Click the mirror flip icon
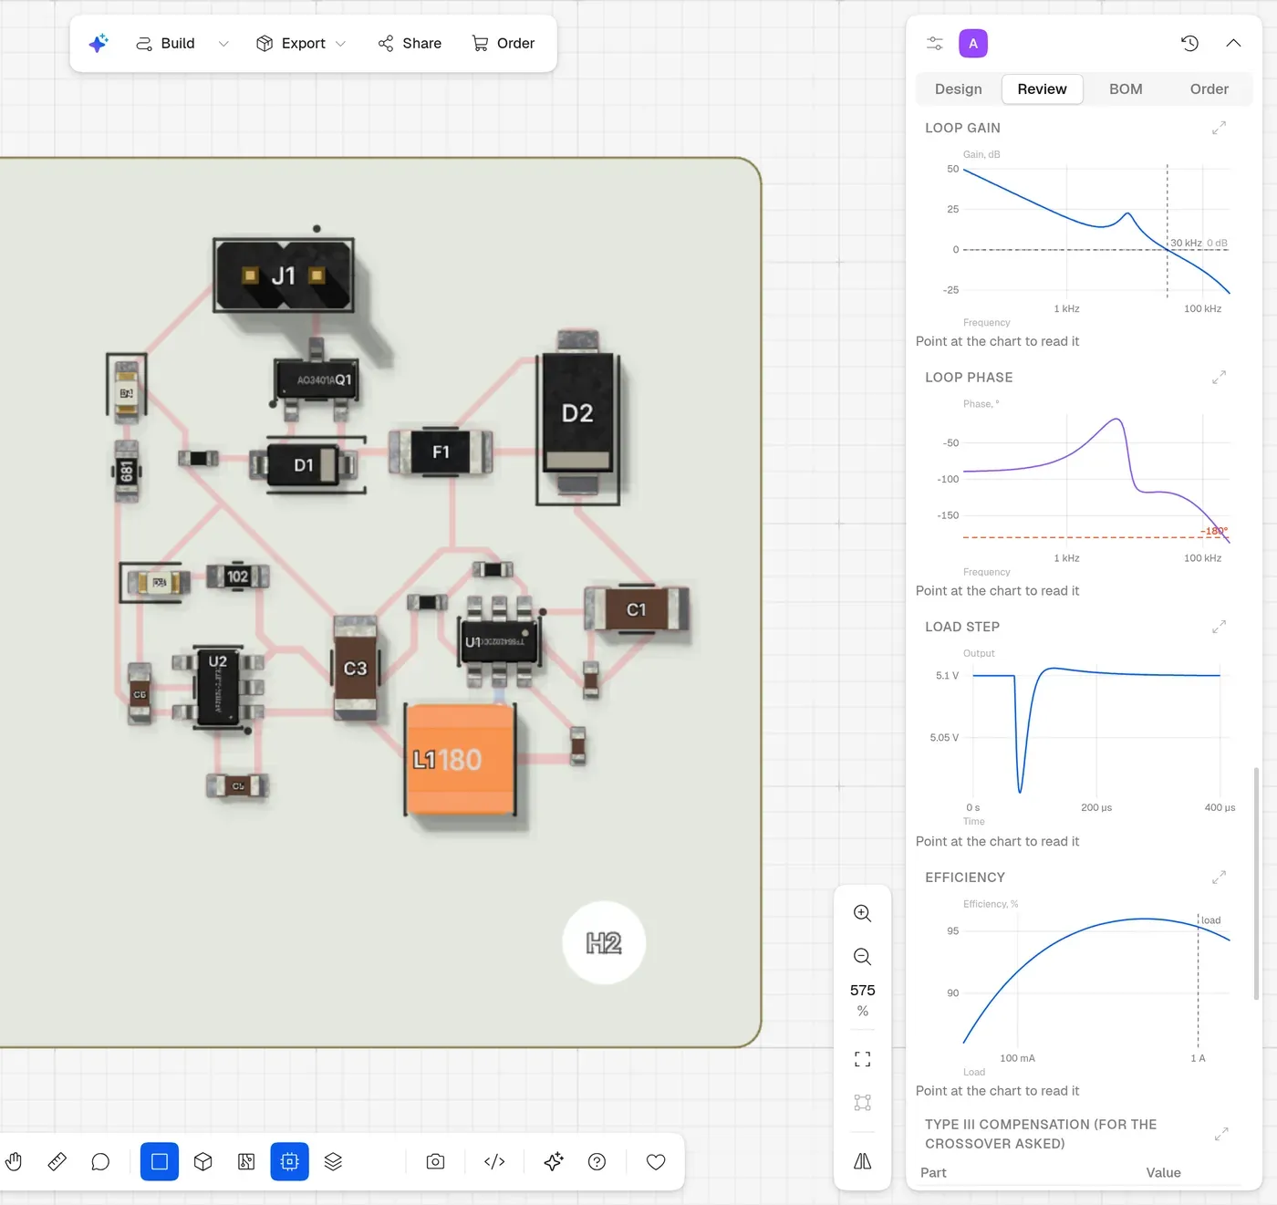This screenshot has width=1277, height=1205. coord(862,1161)
